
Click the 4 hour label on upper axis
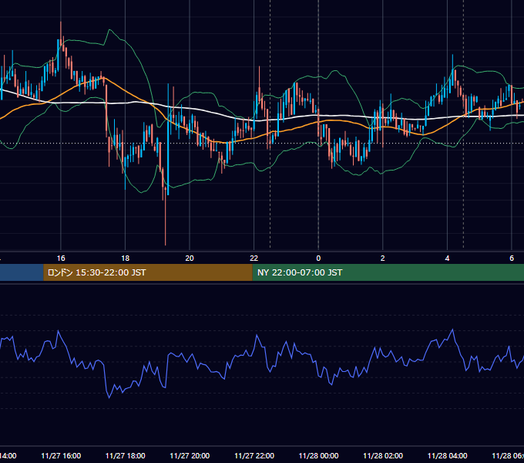(447, 259)
